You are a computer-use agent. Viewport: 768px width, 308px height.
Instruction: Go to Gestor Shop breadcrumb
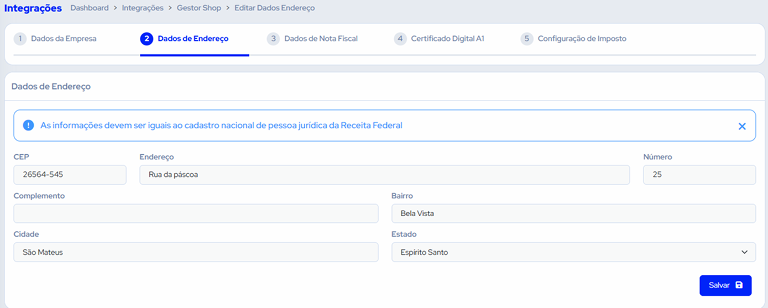(198, 8)
